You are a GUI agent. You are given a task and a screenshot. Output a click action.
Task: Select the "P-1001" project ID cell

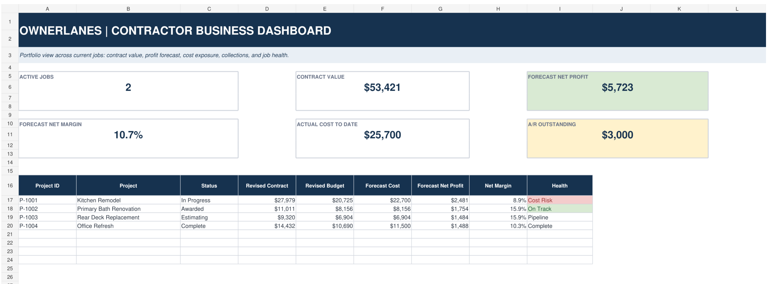pyautogui.click(x=47, y=200)
